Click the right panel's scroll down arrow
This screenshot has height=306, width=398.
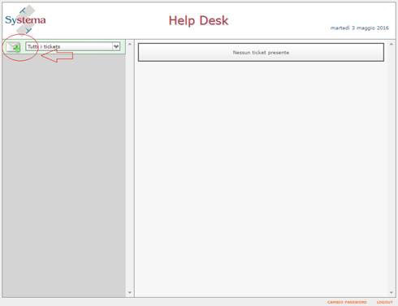pyautogui.click(x=392, y=292)
